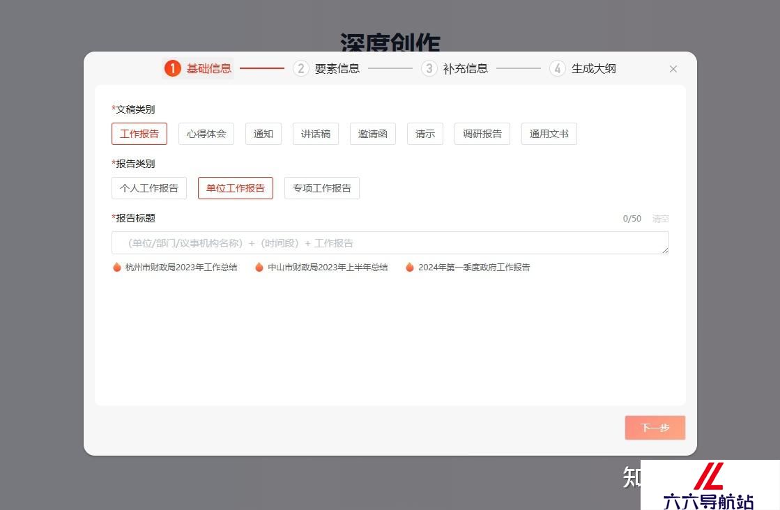Choose 单位工作报告 report category
This screenshot has height=510, width=780.
point(236,188)
